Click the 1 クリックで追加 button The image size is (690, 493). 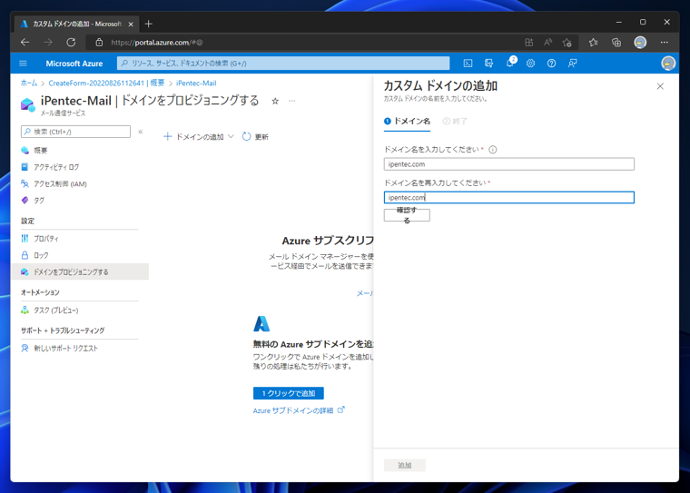(288, 393)
